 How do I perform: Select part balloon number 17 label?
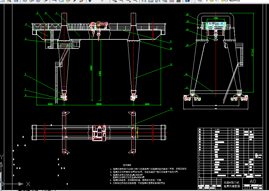click(x=187, y=88)
